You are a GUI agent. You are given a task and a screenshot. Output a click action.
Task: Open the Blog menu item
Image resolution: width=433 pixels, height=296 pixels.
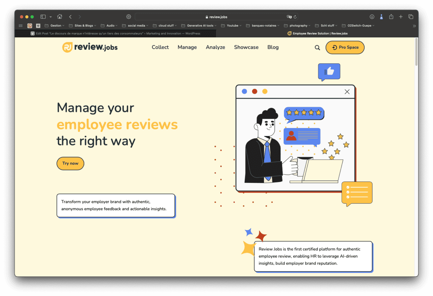coord(273,47)
